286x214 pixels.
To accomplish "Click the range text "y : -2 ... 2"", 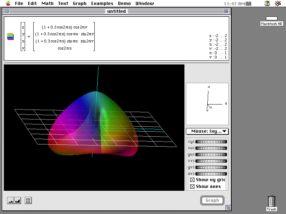I will point(218,40).
